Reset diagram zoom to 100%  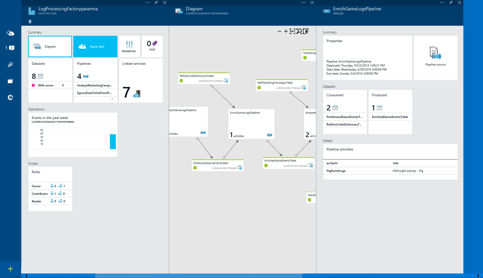pyautogui.click(x=292, y=31)
